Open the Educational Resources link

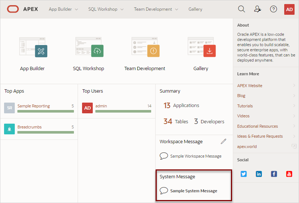[258, 126]
